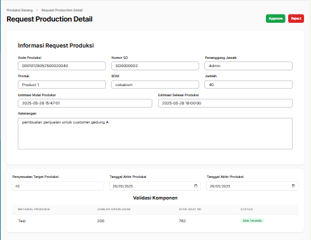311x240 pixels.
Task: Click the Validasi Komponen heading
Action: [155, 198]
